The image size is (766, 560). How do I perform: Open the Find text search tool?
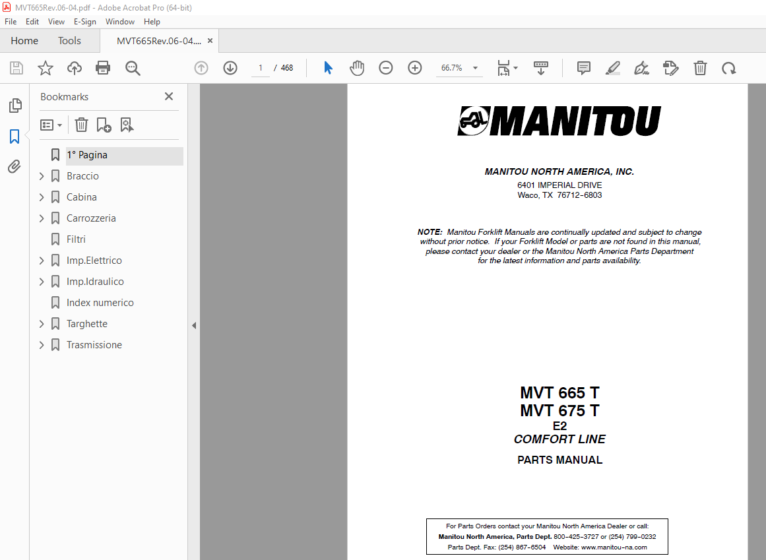[x=133, y=68]
